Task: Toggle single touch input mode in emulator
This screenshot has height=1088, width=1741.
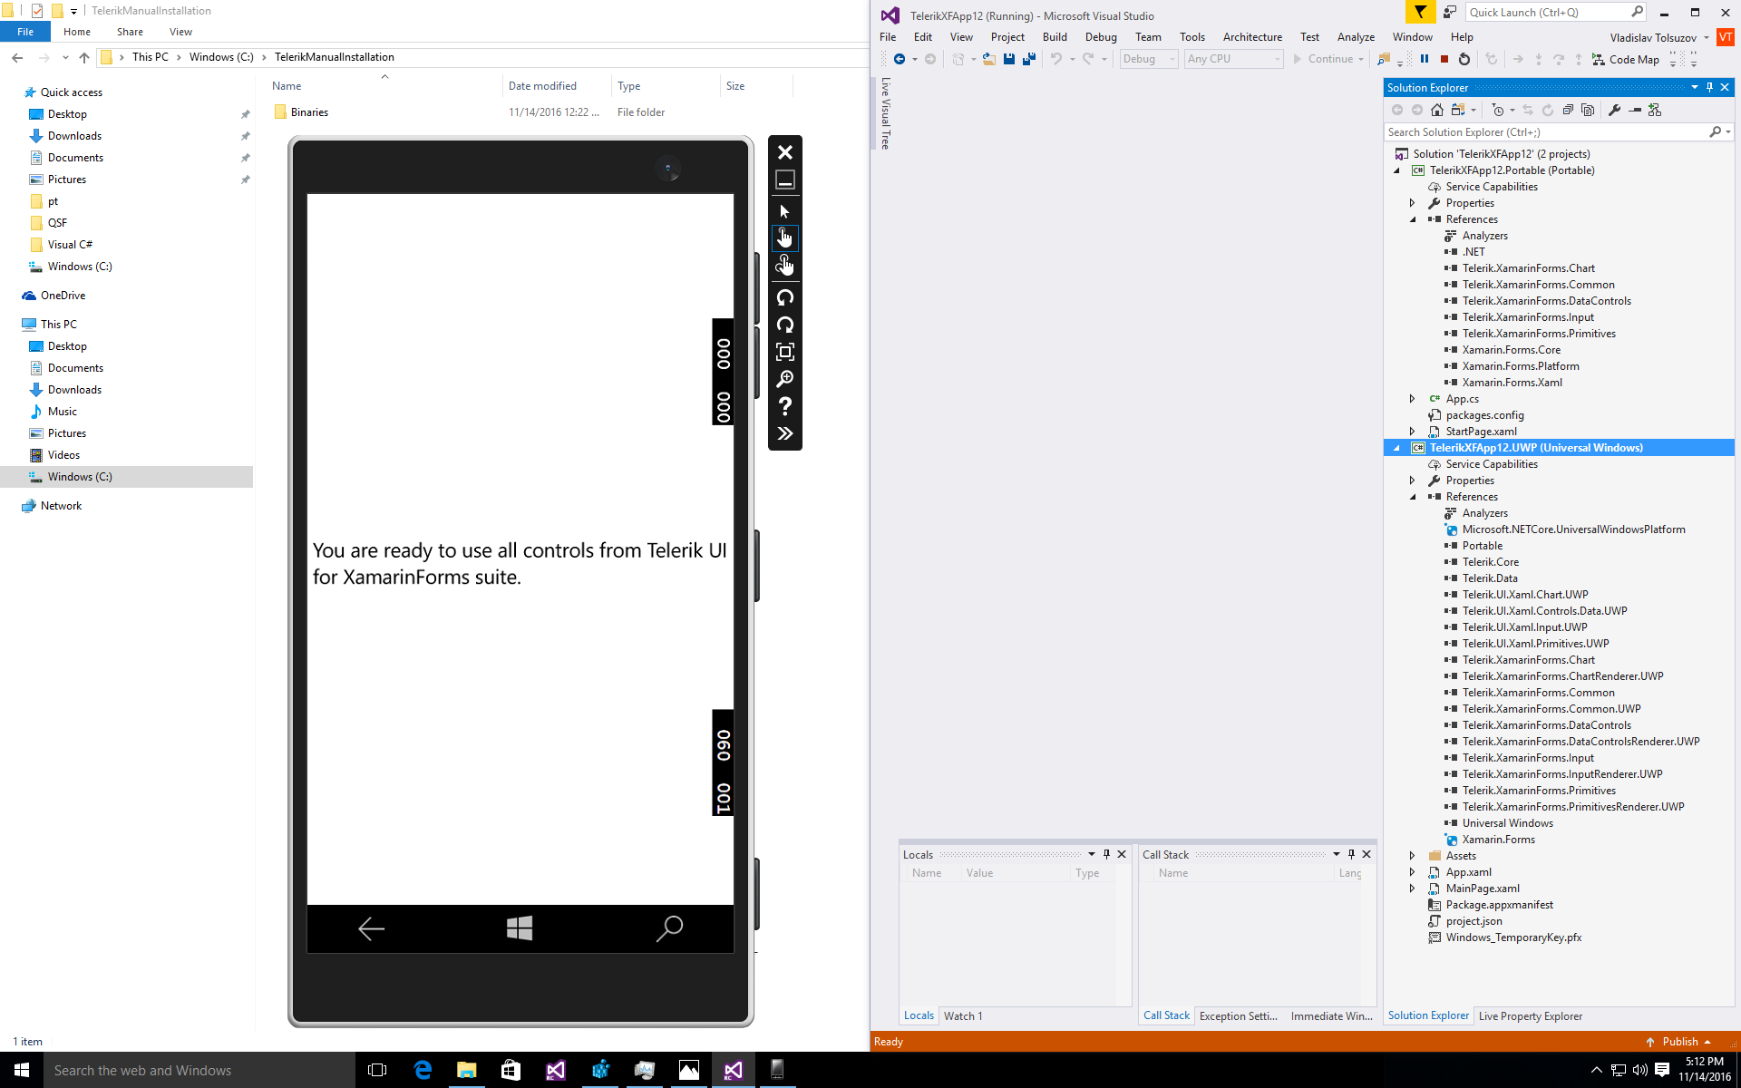Action: [x=785, y=238]
